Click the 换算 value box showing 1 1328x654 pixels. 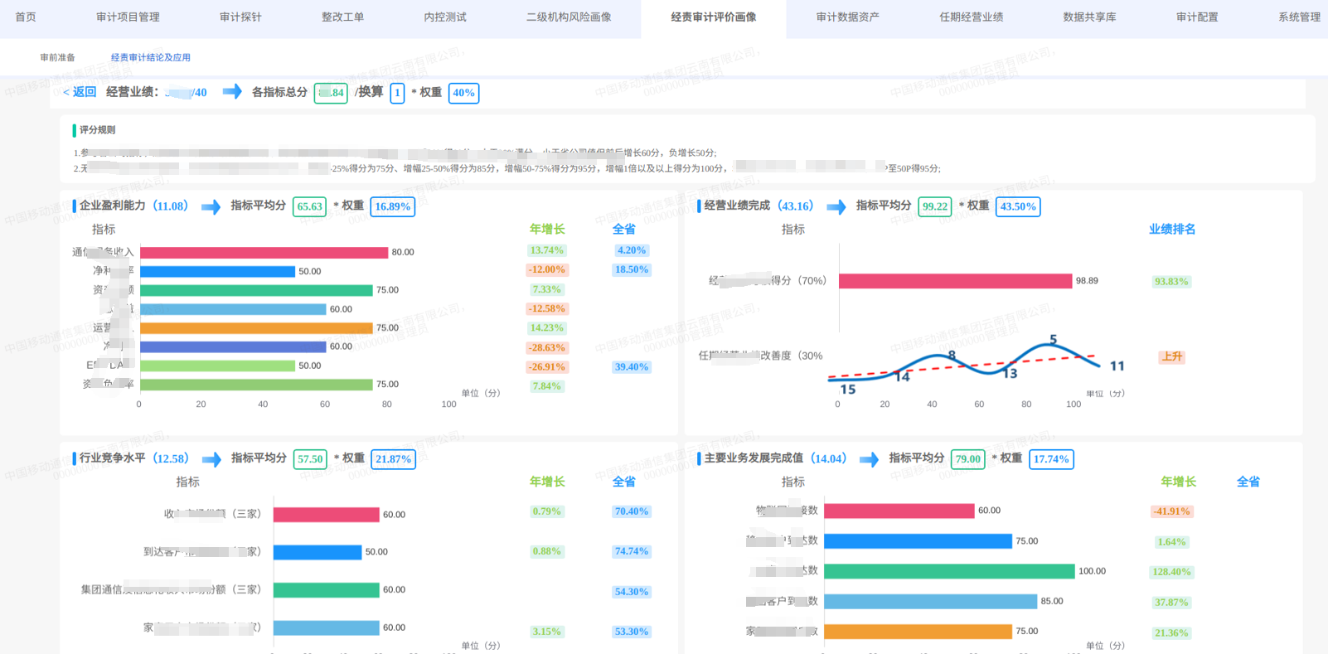click(x=397, y=93)
